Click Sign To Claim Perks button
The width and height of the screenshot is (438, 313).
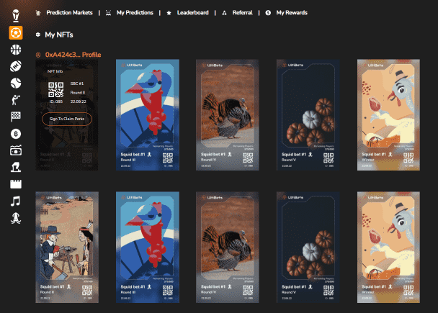67,119
